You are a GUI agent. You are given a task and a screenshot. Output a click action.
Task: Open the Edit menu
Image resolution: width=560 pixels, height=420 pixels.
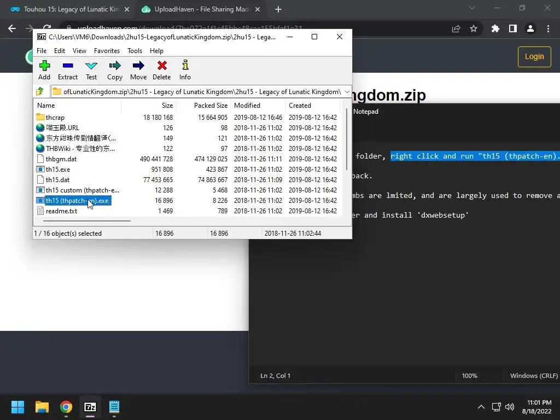[x=59, y=51]
